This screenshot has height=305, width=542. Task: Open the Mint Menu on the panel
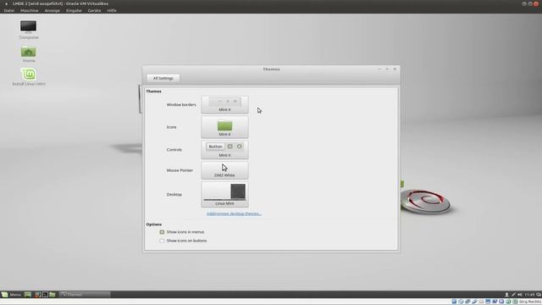11,295
